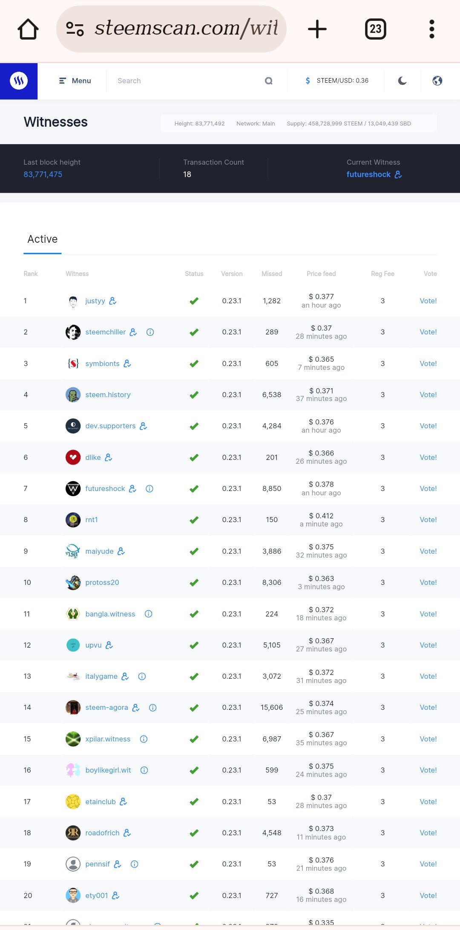Open a new browser tab
The height and width of the screenshot is (930, 460).
pyautogui.click(x=317, y=29)
